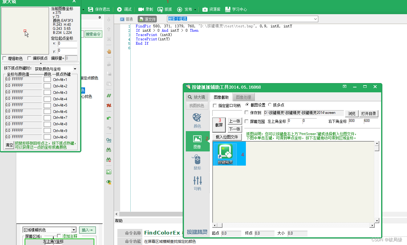Click the 录制 record toolbar button
This screenshot has width=407, height=245.
pyautogui.click(x=145, y=9)
